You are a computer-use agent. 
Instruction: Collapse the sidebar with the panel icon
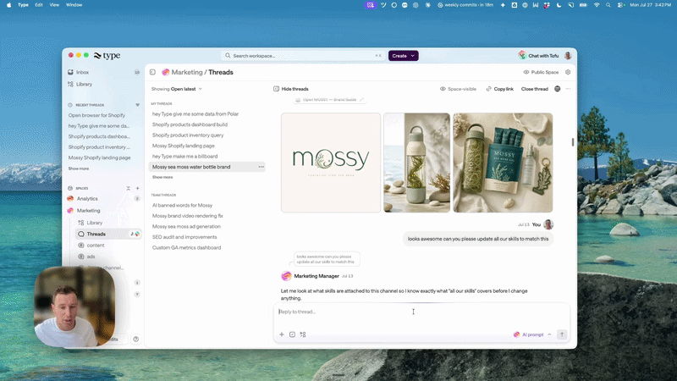tap(152, 72)
